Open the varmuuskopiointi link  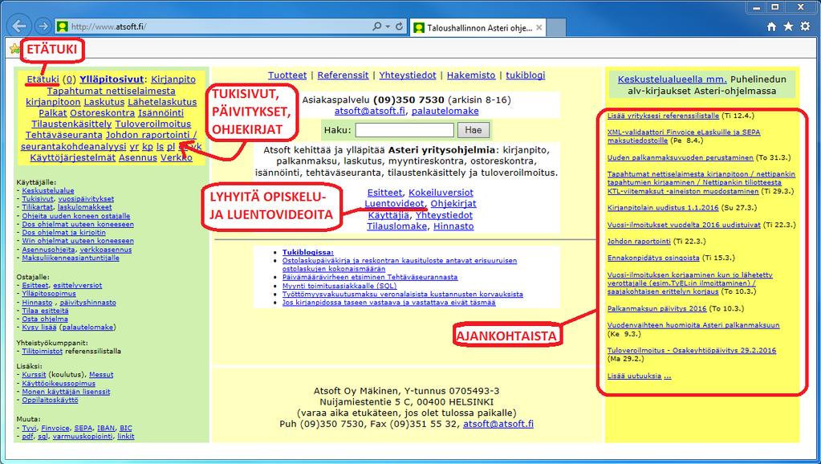pyautogui.click(x=83, y=437)
